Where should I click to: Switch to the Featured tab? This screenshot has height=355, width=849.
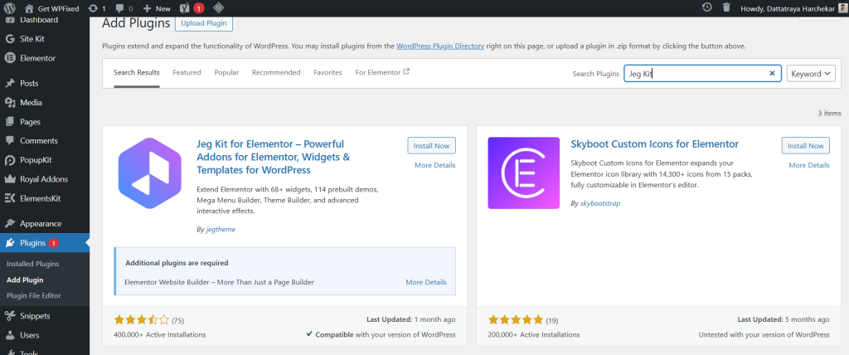coord(187,73)
